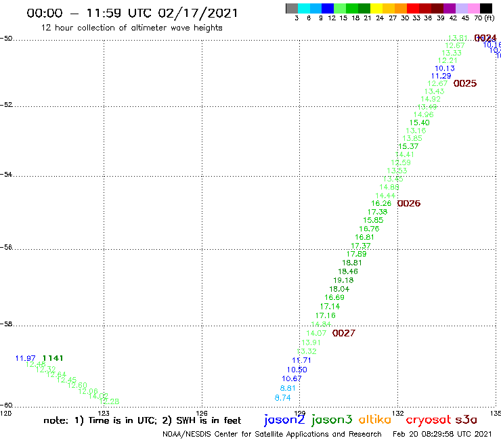The height and width of the screenshot is (440, 501).
Task: Click the latitude axis label -58
Action: tap(6, 324)
